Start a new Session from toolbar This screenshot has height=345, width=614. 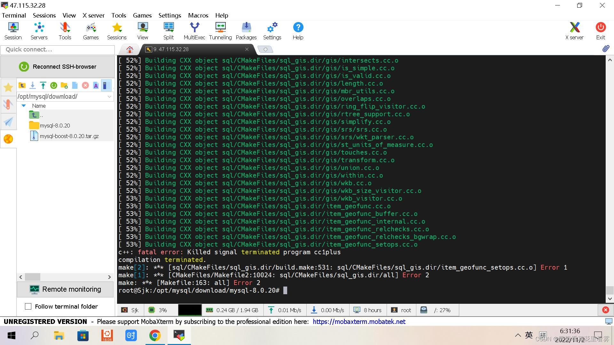[13, 31]
